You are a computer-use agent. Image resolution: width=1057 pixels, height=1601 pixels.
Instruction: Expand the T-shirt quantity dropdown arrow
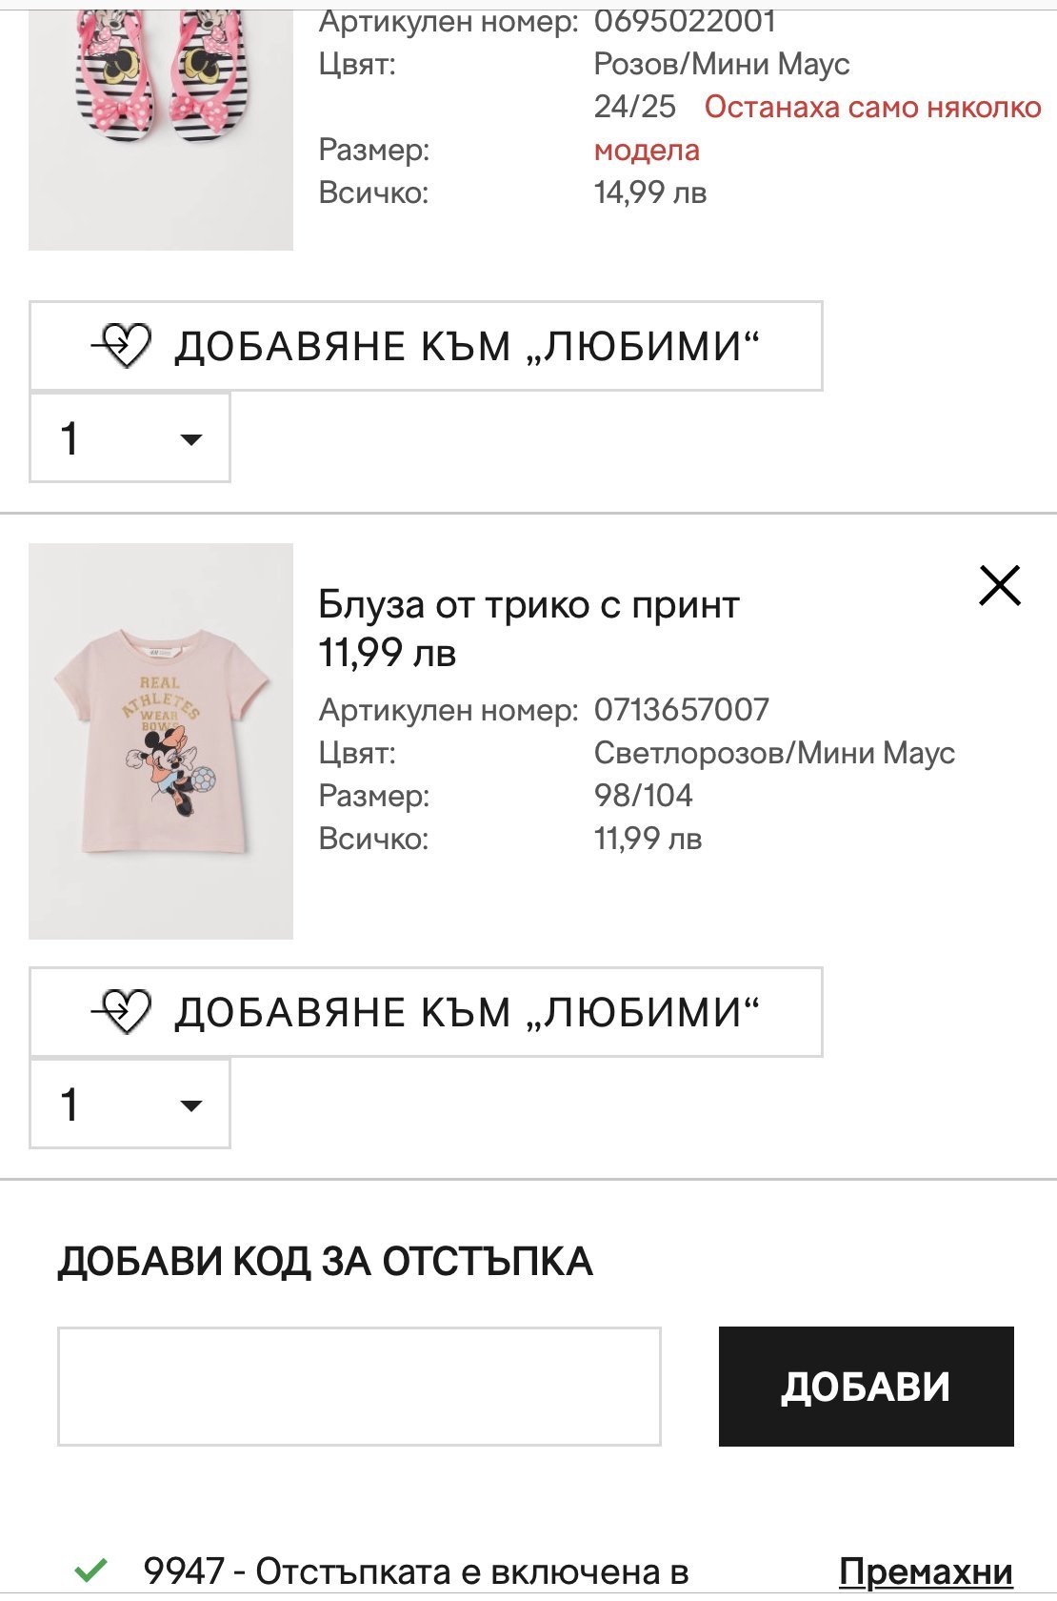click(x=191, y=1105)
